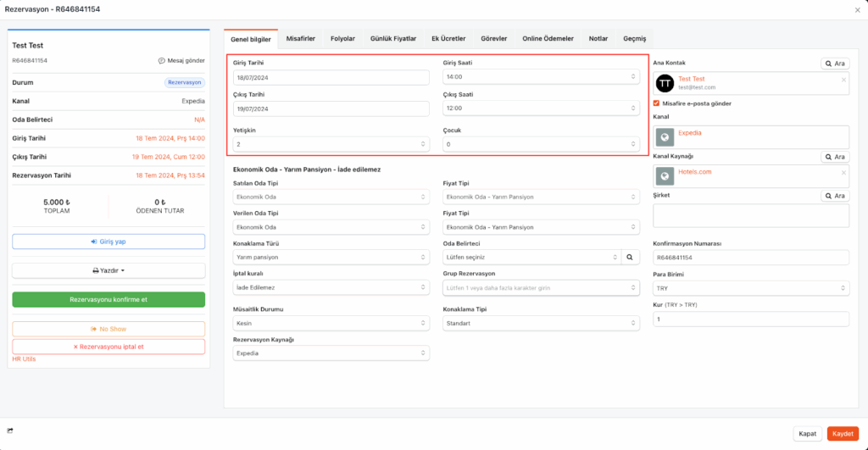The image size is (868, 450).
Task: Expand the İptal kuralı dropdown
Action: tap(331, 288)
